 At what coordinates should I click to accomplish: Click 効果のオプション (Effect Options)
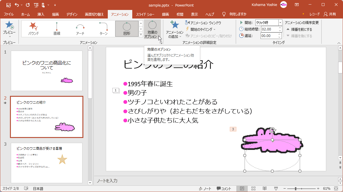[153, 28]
